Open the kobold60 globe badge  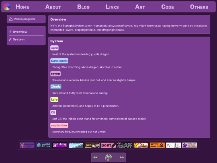43,145
